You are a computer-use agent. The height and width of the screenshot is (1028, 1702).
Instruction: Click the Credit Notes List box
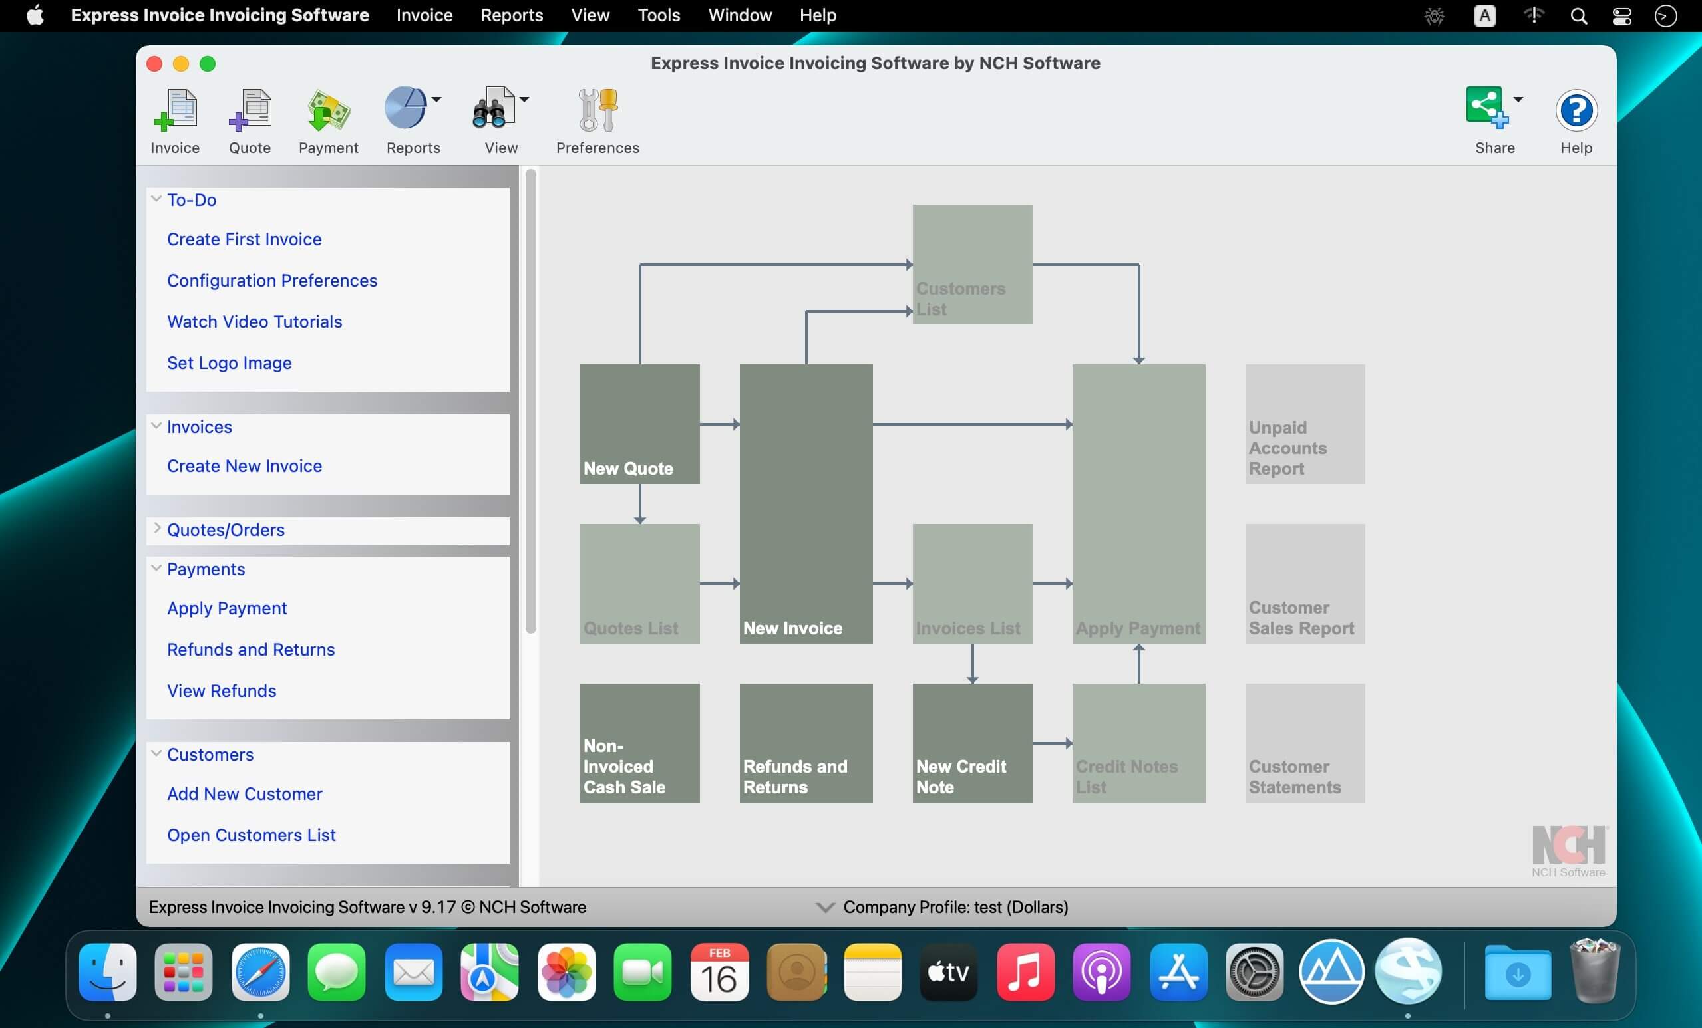[1139, 743]
